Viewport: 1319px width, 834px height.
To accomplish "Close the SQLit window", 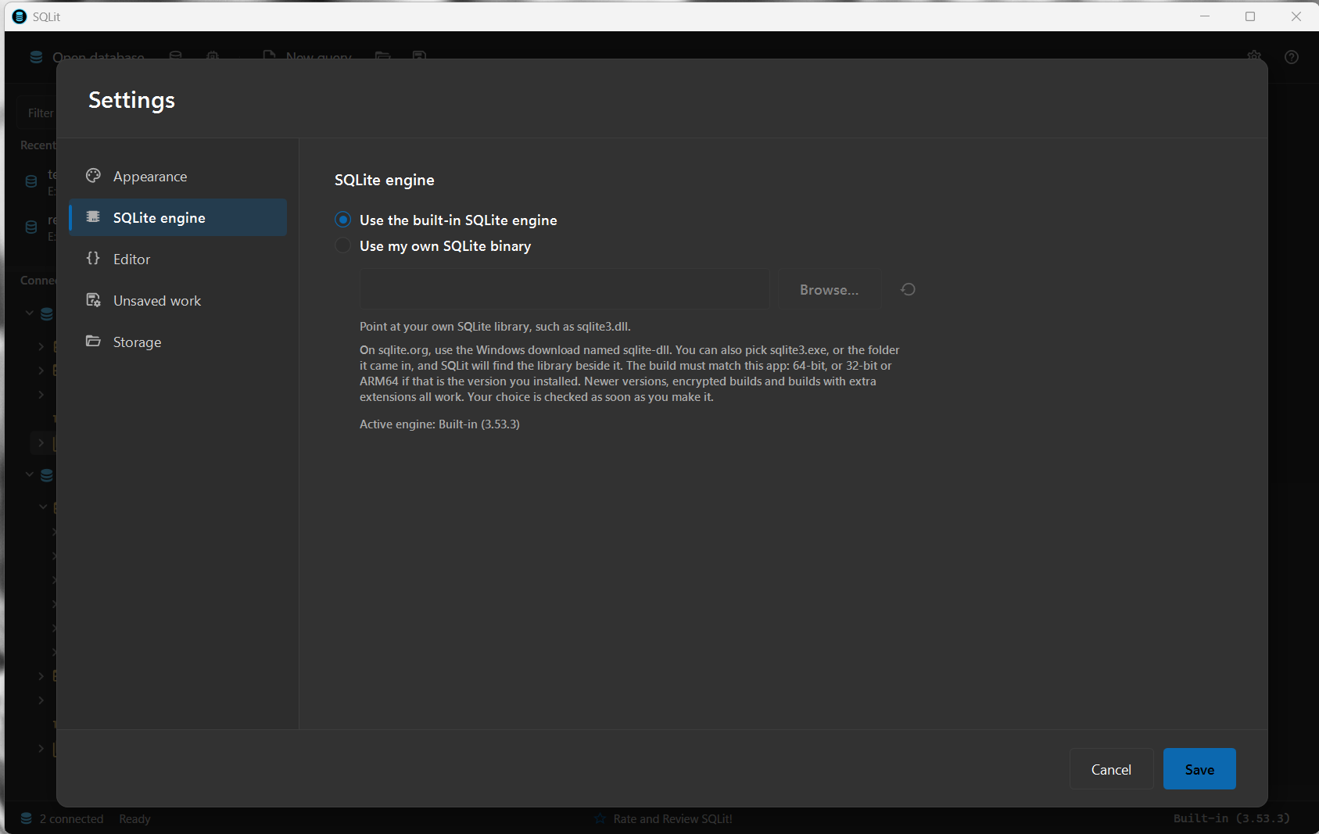I will click(1296, 16).
